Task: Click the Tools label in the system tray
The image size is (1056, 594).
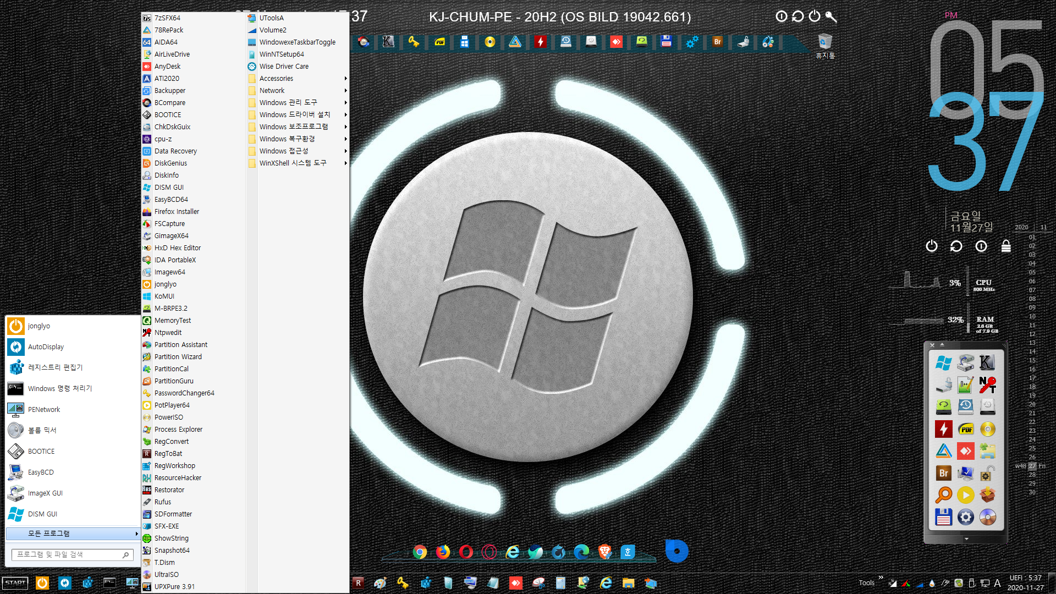Action: click(x=866, y=583)
